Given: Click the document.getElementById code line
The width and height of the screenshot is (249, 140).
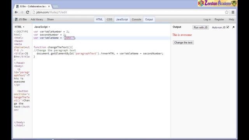Looking at the screenshot, I should pyautogui.click(x=100, y=54).
